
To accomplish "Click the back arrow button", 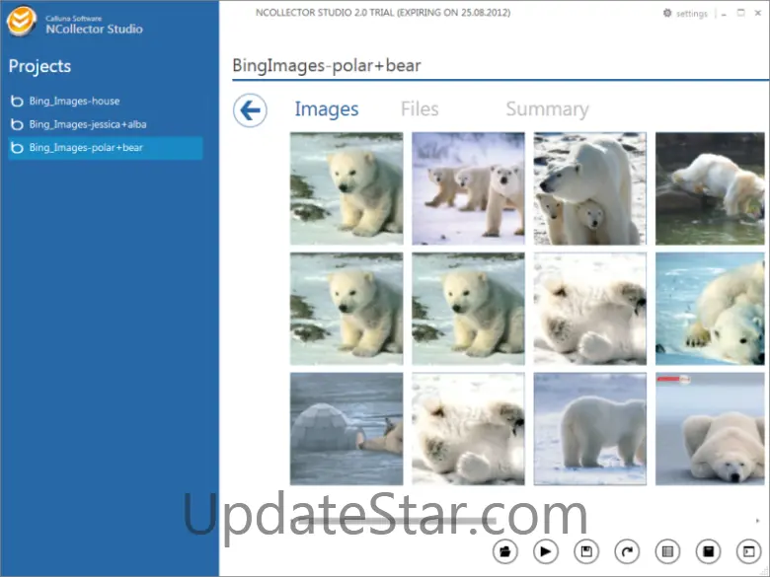I will point(250,109).
